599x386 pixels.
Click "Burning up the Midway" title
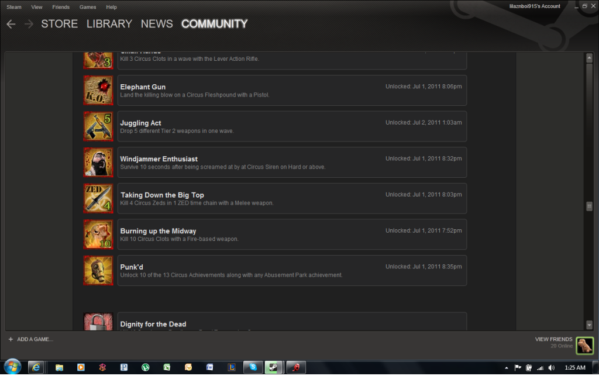(x=158, y=231)
